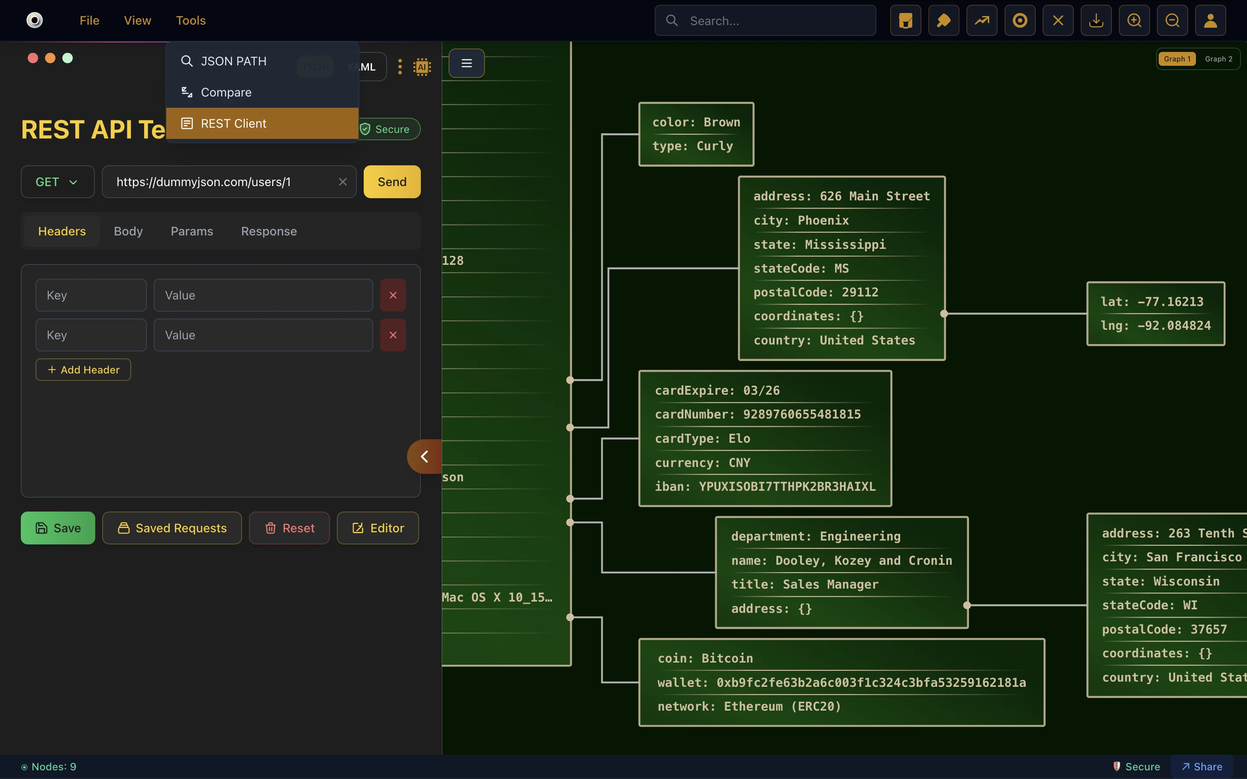
Task: Click the Share link in status bar
Action: (1202, 766)
